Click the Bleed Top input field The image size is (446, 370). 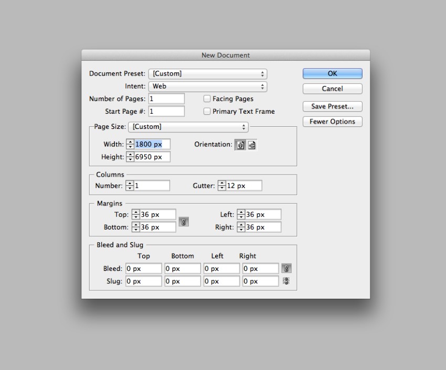pos(144,268)
